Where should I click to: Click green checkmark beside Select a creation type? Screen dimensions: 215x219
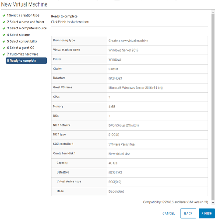[x=4, y=15]
